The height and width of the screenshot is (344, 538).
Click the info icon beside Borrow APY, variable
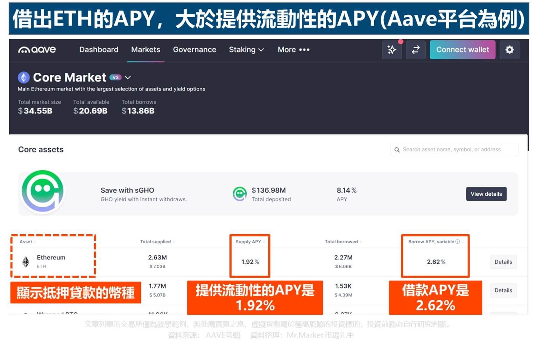[x=458, y=242]
